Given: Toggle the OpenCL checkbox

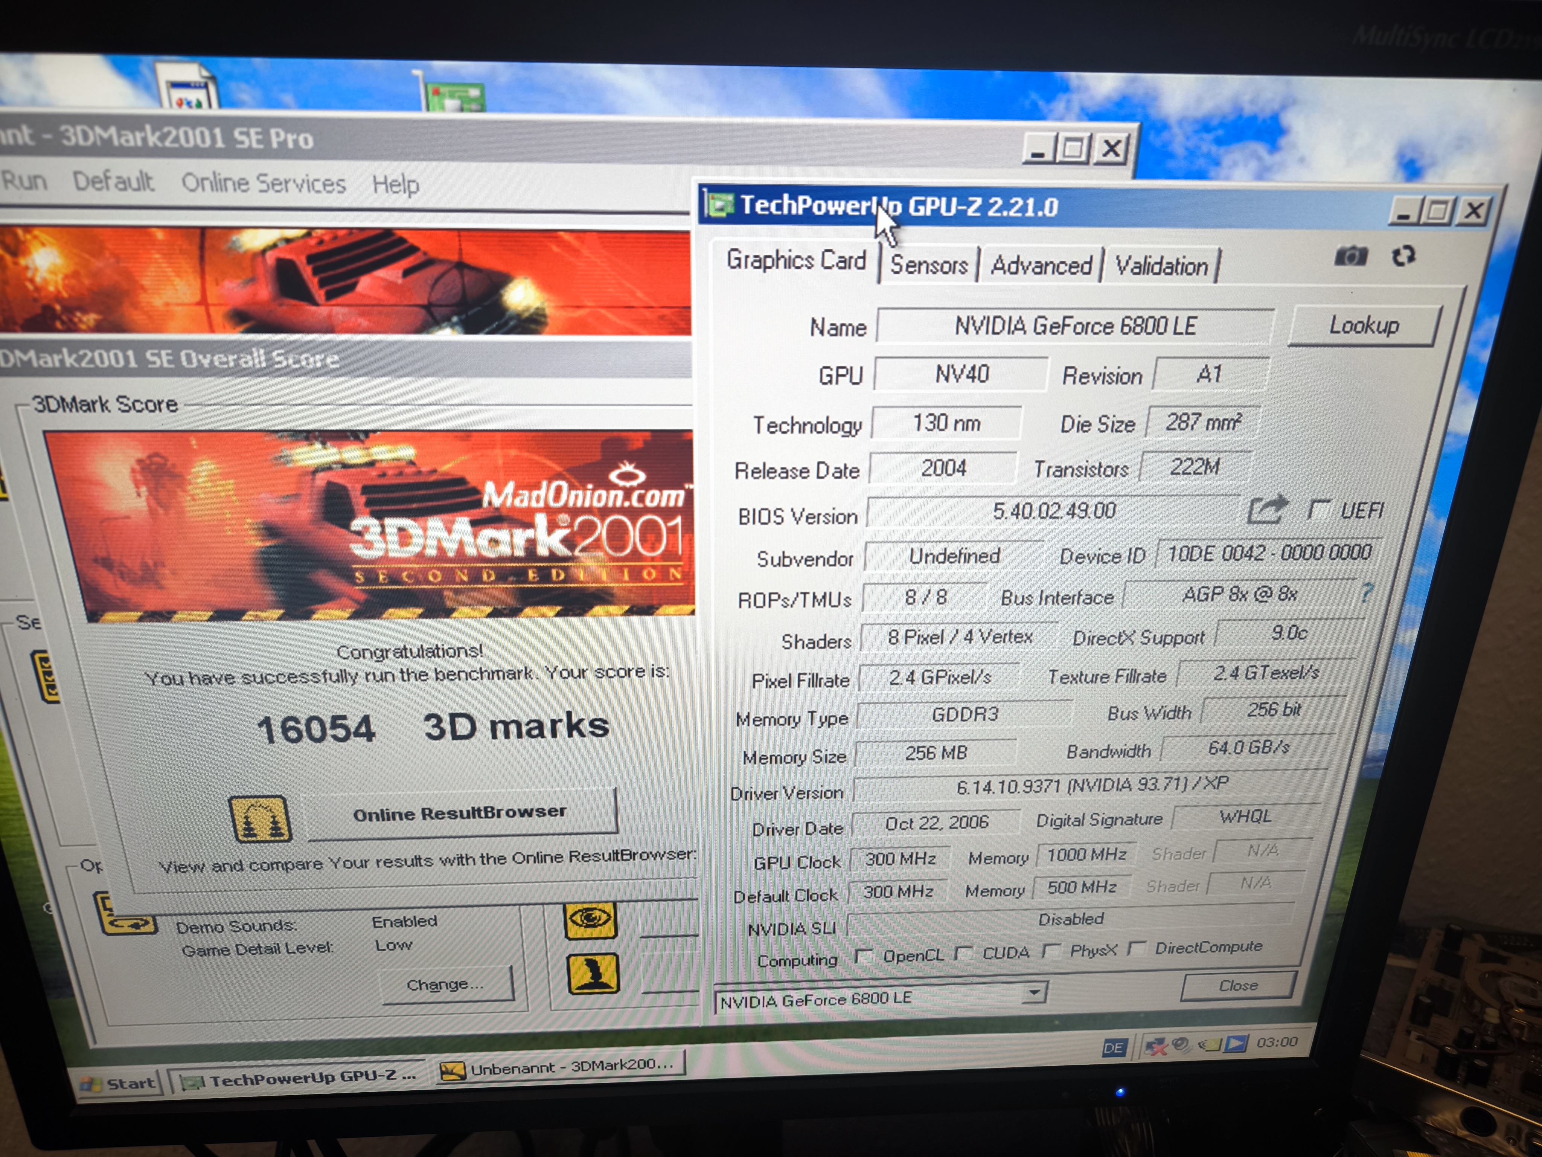Looking at the screenshot, I should click(864, 956).
